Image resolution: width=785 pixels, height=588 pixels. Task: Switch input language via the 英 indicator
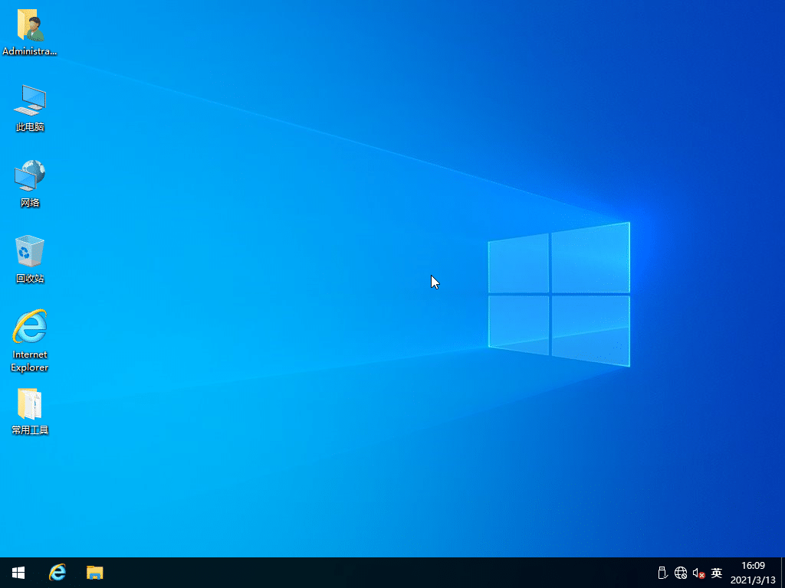pos(715,572)
